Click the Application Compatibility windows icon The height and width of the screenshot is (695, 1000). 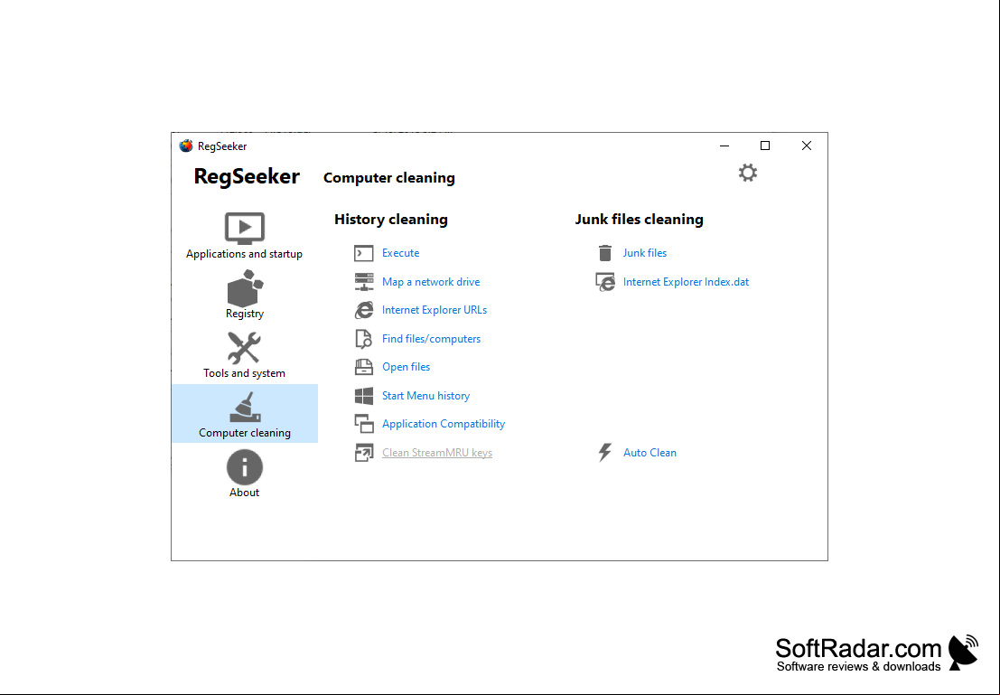tap(363, 424)
